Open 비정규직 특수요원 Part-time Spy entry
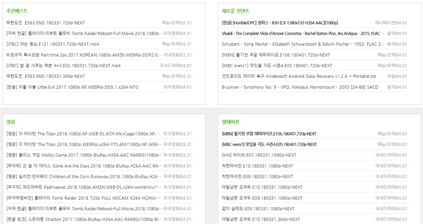The width and height of the screenshot is (423, 224). 85,55
